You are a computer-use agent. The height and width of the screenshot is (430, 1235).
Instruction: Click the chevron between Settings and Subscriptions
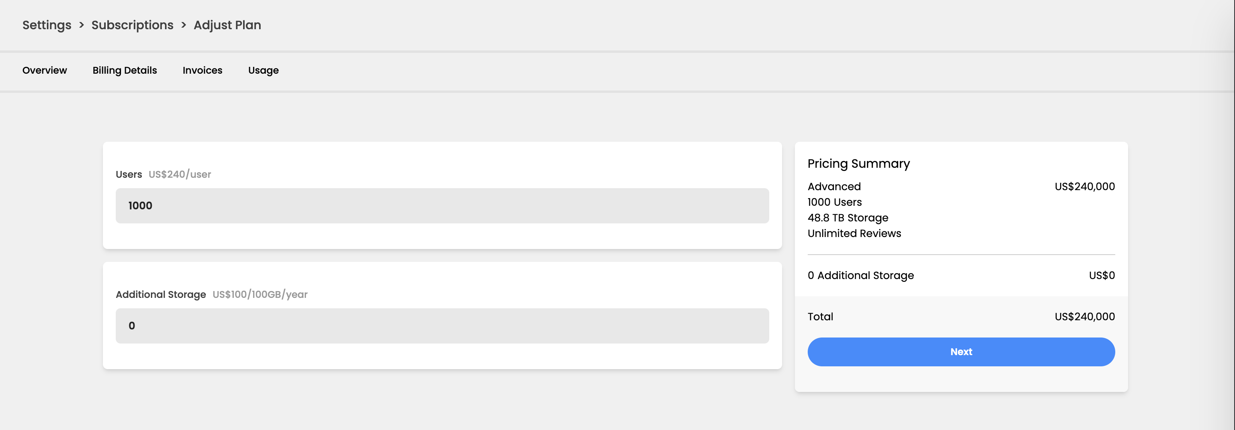click(x=82, y=25)
